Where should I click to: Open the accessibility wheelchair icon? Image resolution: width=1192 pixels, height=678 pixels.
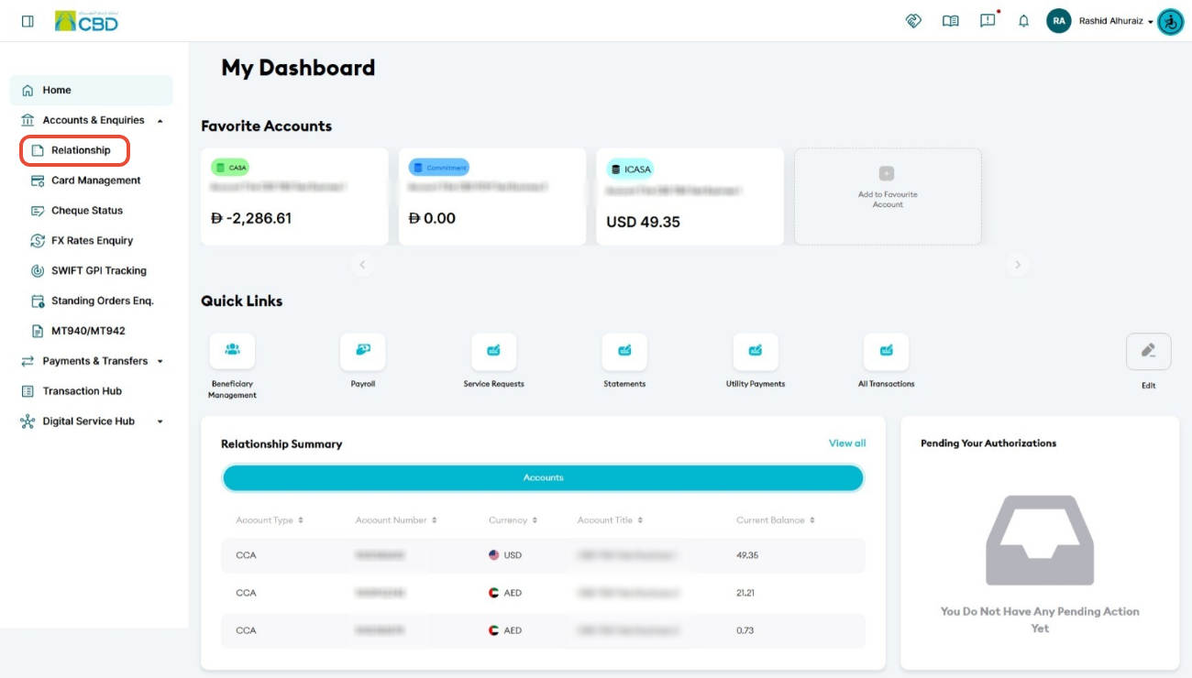click(x=1171, y=21)
